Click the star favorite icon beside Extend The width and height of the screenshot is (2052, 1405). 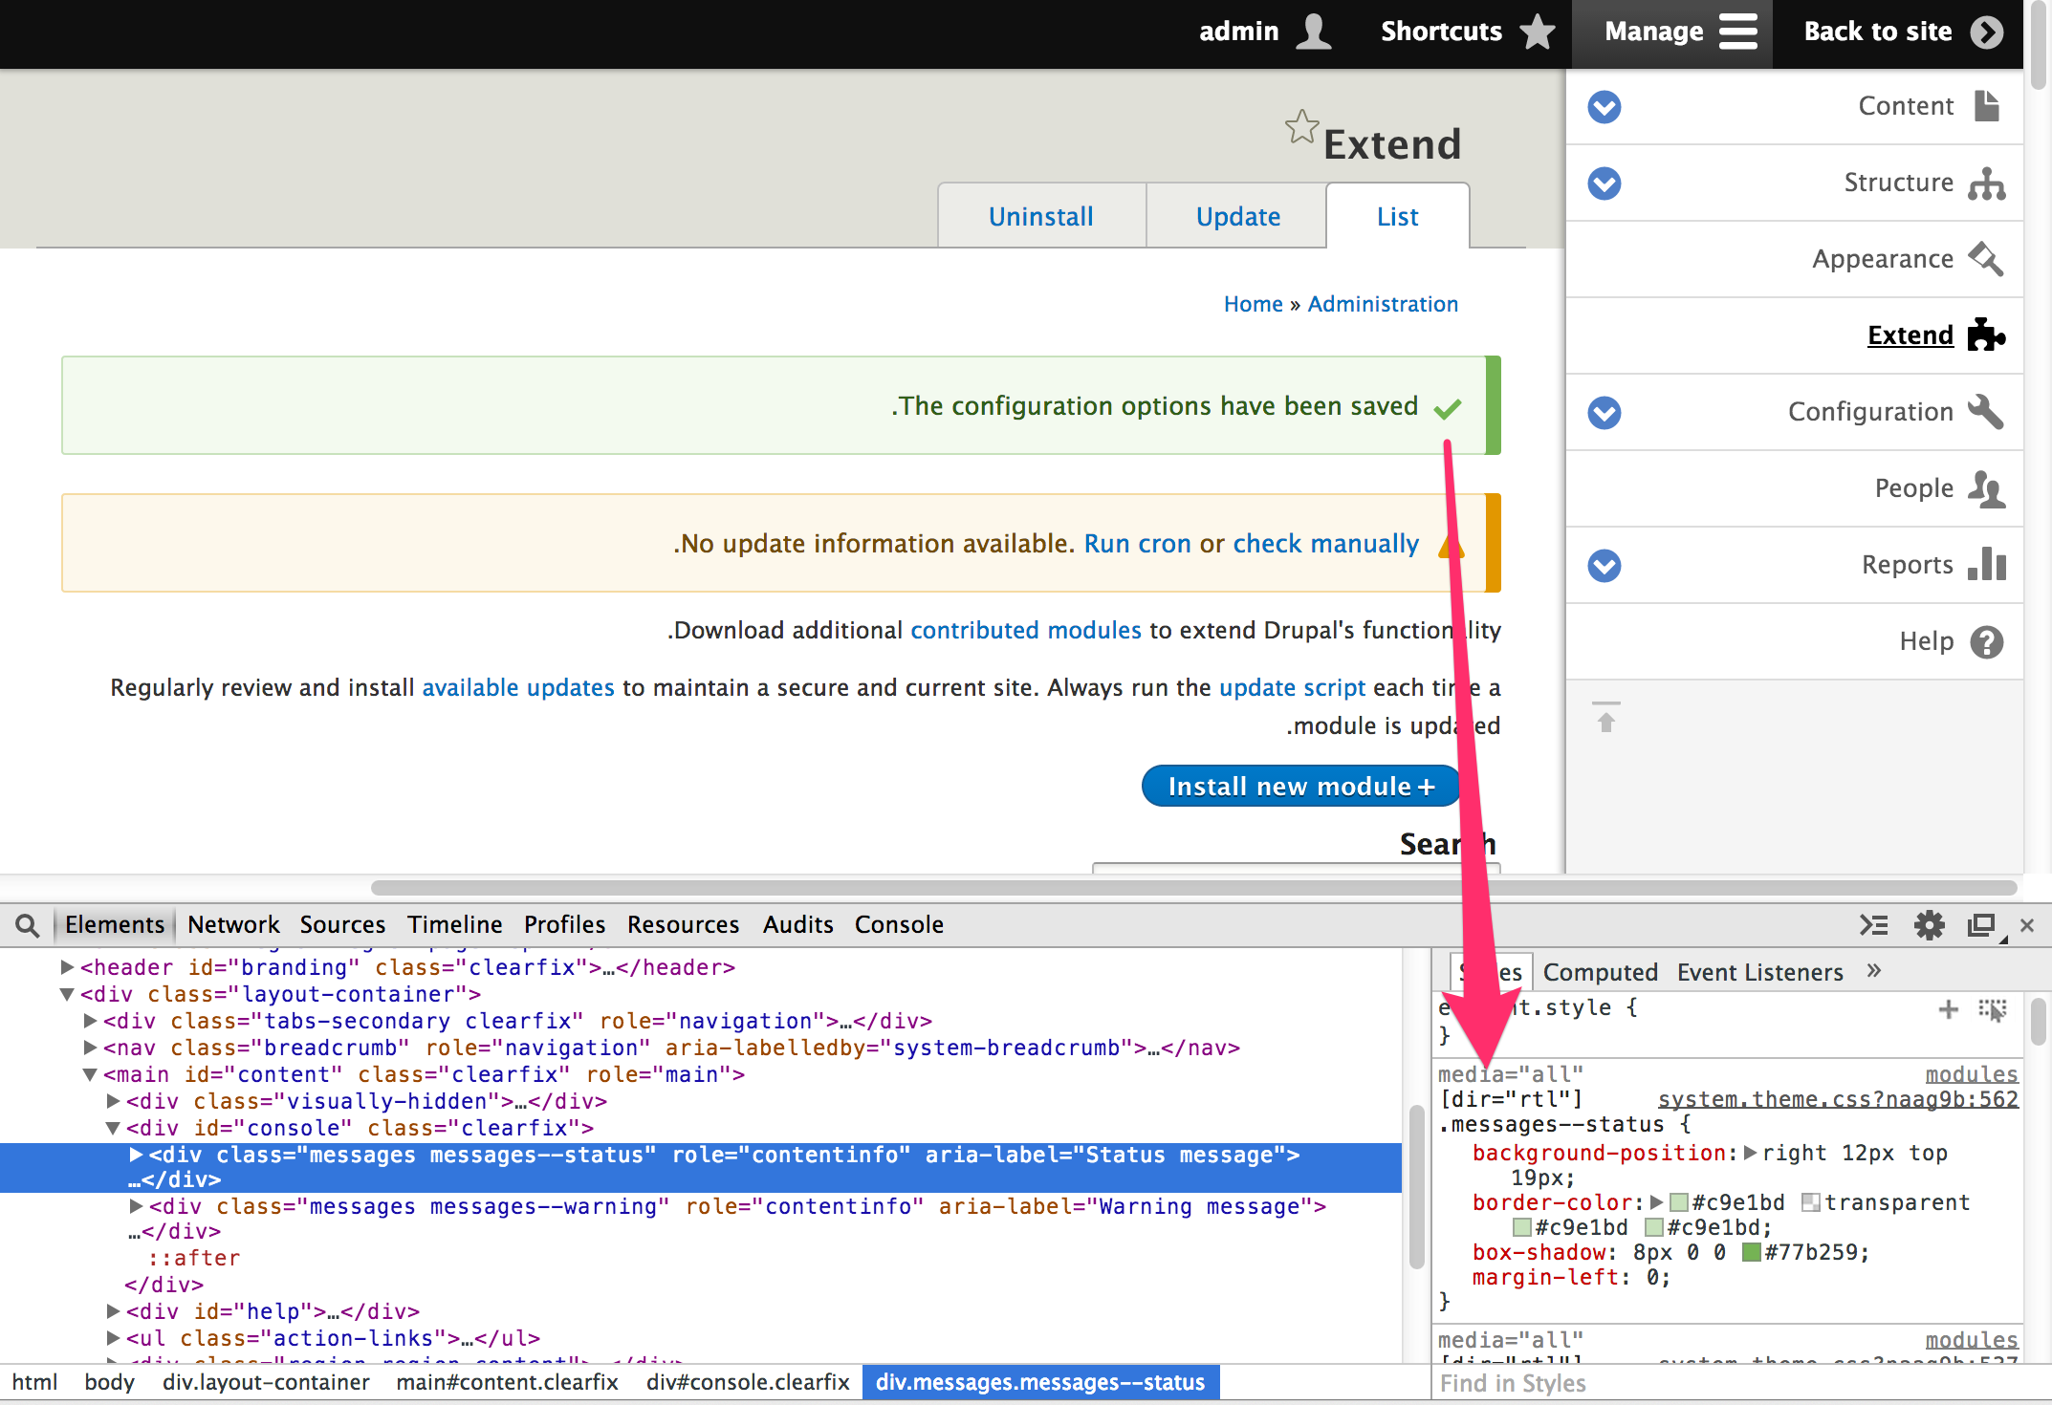click(1301, 126)
